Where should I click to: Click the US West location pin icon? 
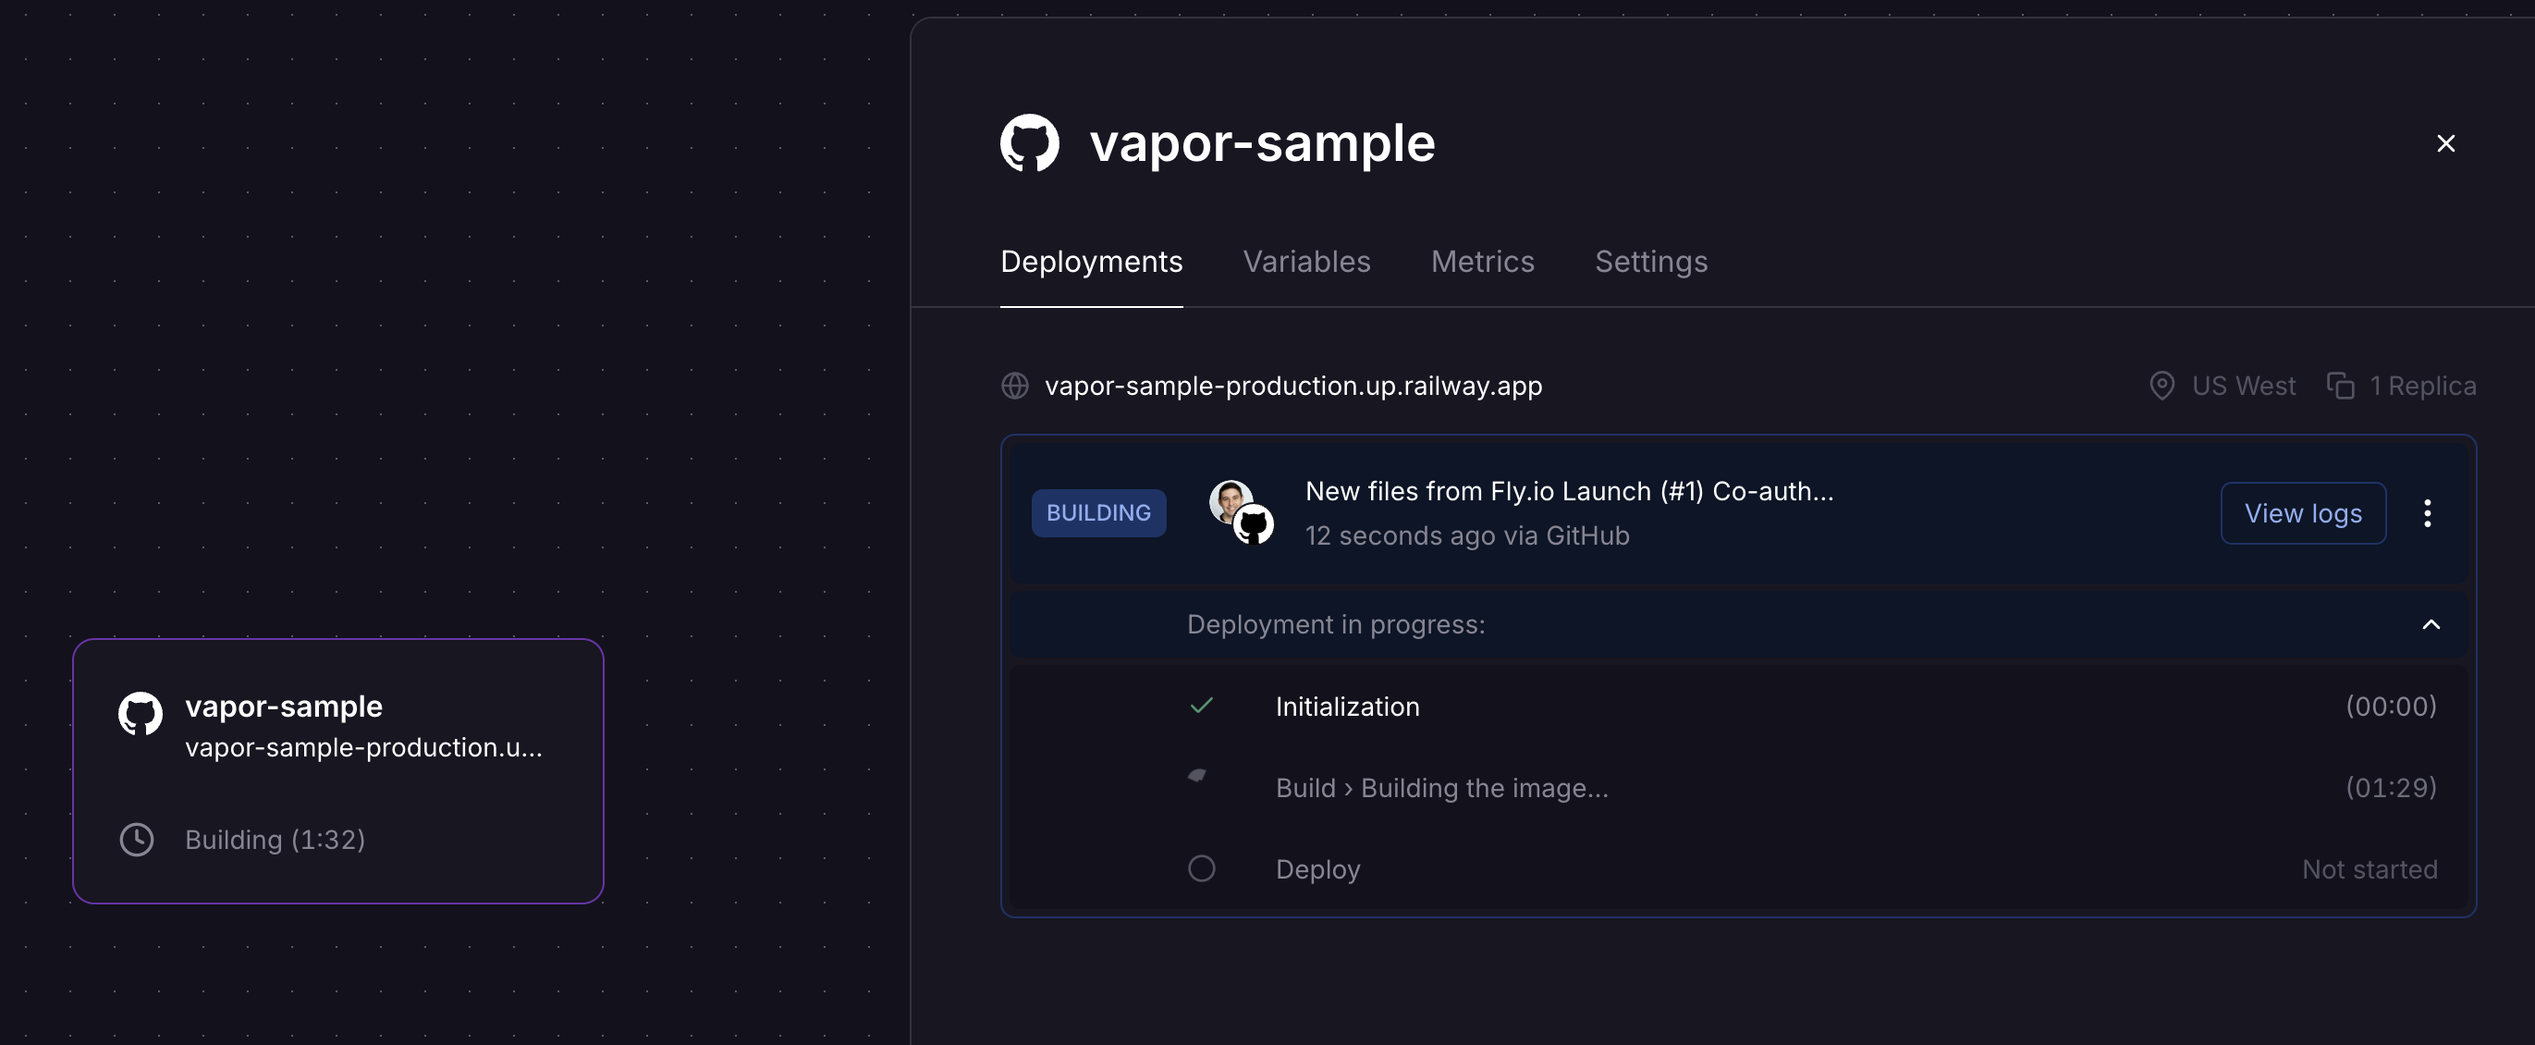coord(2161,386)
